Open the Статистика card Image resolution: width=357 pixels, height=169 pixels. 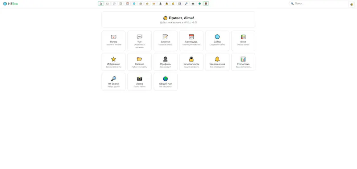243,62
